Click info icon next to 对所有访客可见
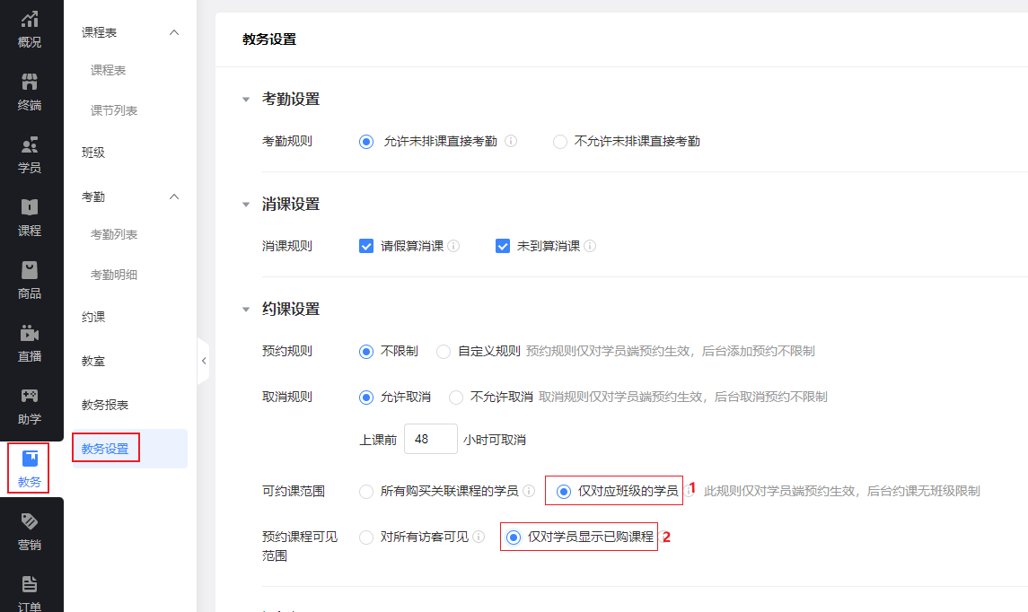 [x=479, y=537]
